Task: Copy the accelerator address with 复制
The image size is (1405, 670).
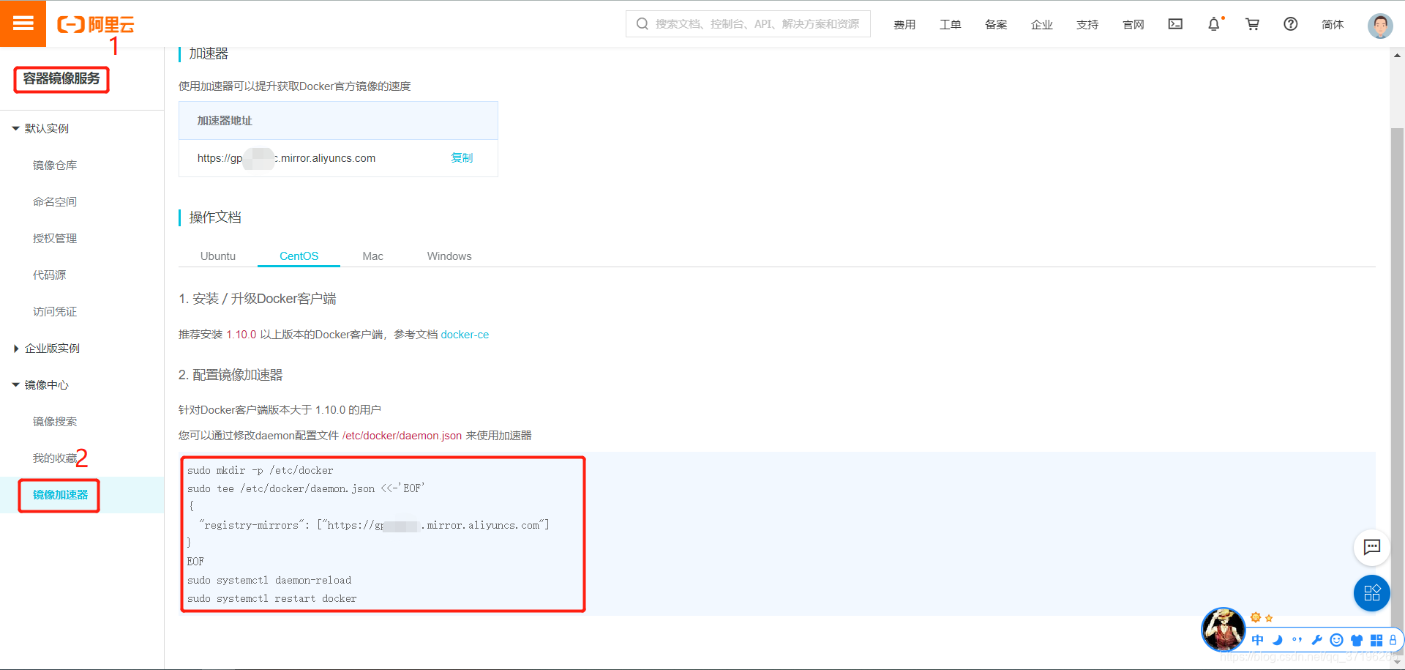Action: [x=462, y=157]
